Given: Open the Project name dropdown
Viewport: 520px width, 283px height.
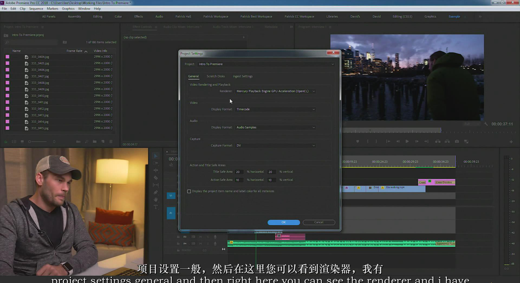Looking at the screenshot, I should pos(266,64).
